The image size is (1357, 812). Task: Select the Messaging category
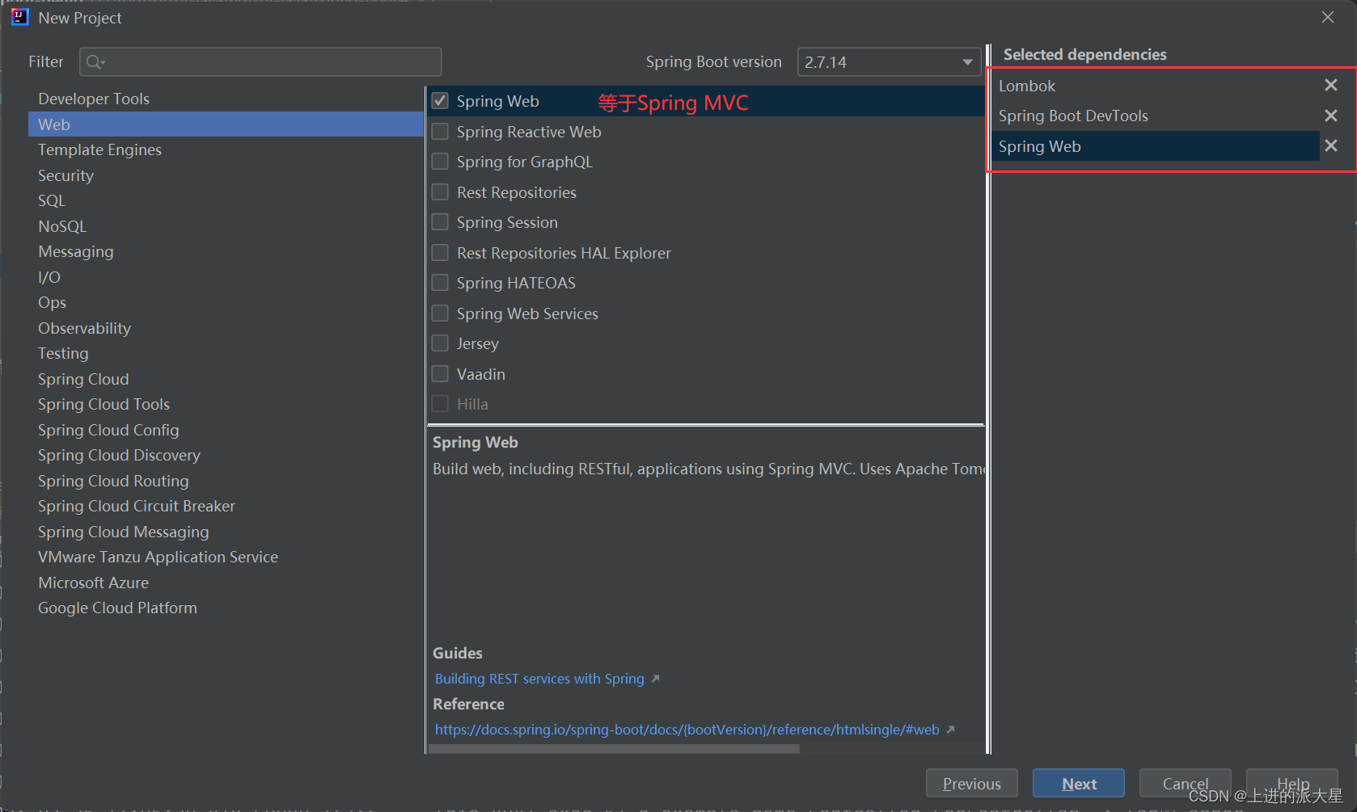226,251
